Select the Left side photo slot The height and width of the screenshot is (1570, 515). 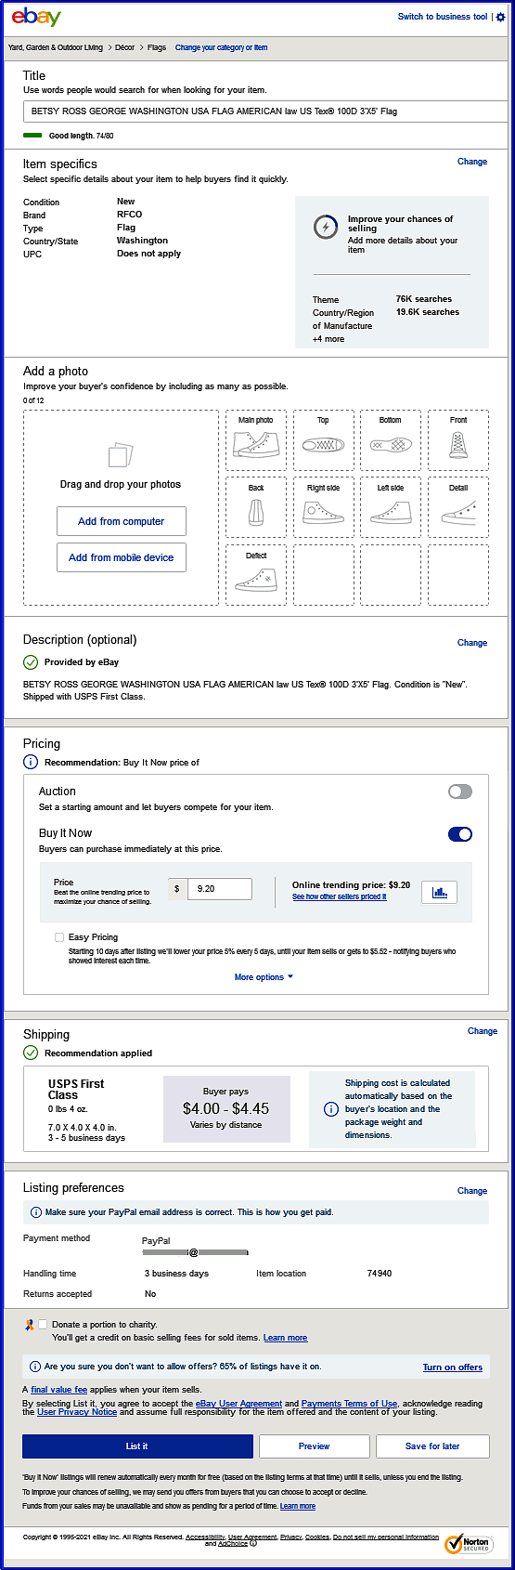391,507
